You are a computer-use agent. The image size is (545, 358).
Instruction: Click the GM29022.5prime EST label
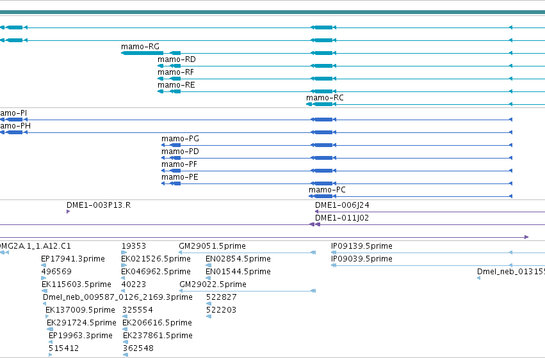click(x=213, y=284)
